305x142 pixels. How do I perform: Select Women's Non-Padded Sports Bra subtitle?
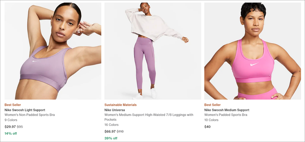coord(29,115)
